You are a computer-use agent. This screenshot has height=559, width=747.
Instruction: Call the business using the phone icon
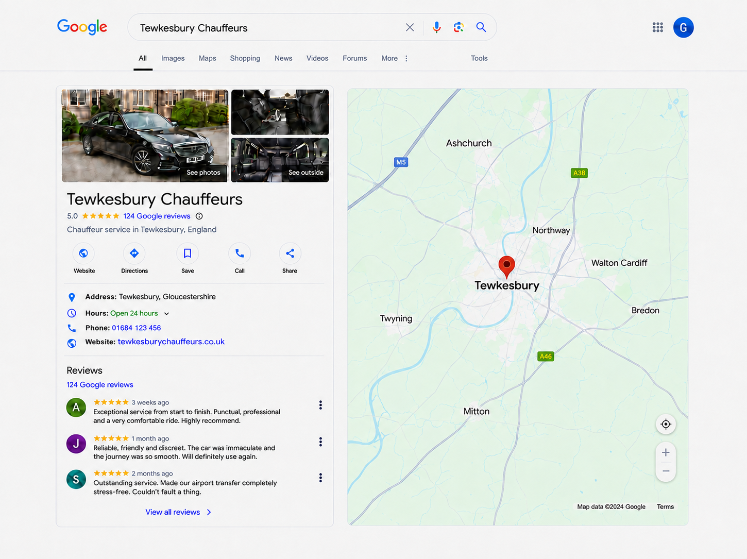240,253
